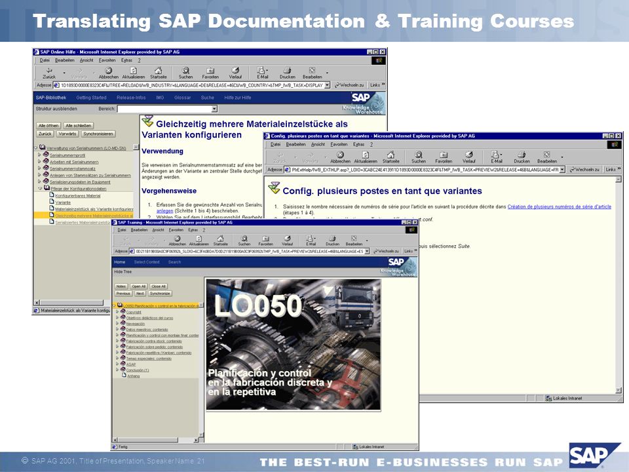Open Select Content tab in SAP Training
This screenshot has height=472, width=629.
(147, 262)
